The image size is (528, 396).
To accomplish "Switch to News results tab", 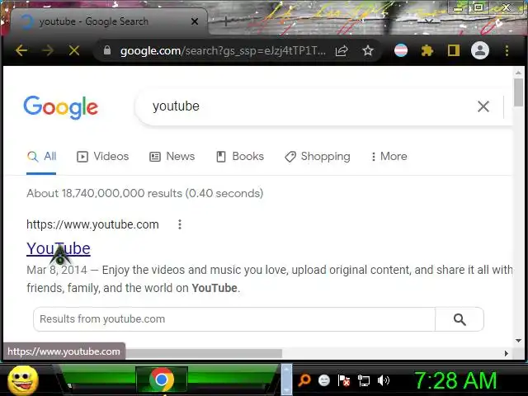I will (172, 156).
